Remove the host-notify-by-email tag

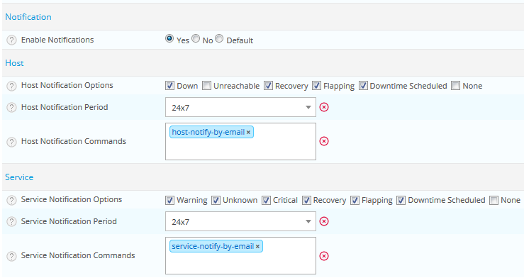248,133
